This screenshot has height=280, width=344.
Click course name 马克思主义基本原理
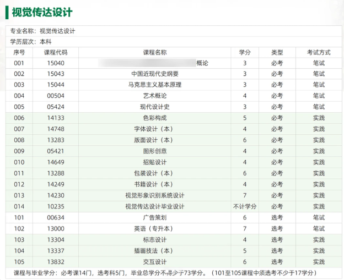click(x=155, y=85)
